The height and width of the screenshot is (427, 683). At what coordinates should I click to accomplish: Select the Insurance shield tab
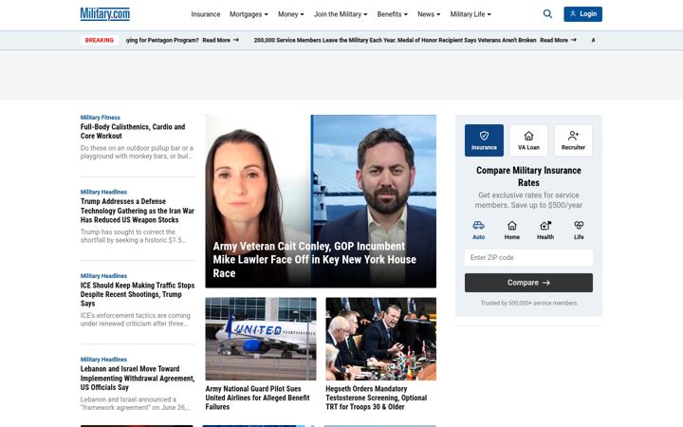click(484, 140)
